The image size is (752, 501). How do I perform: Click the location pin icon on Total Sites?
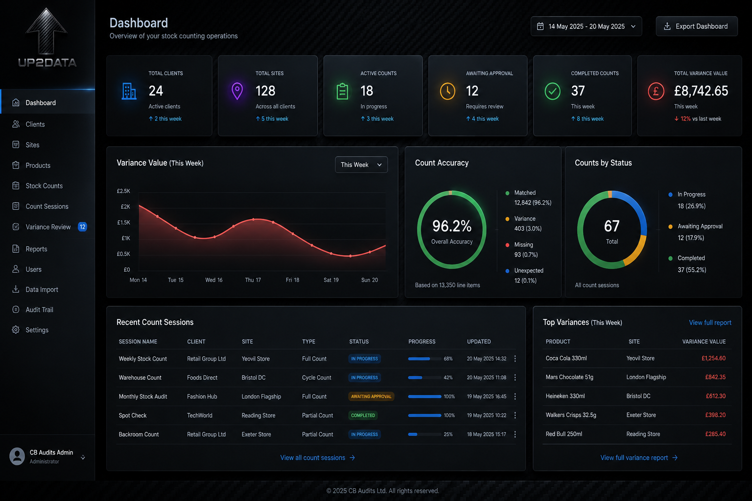(237, 91)
